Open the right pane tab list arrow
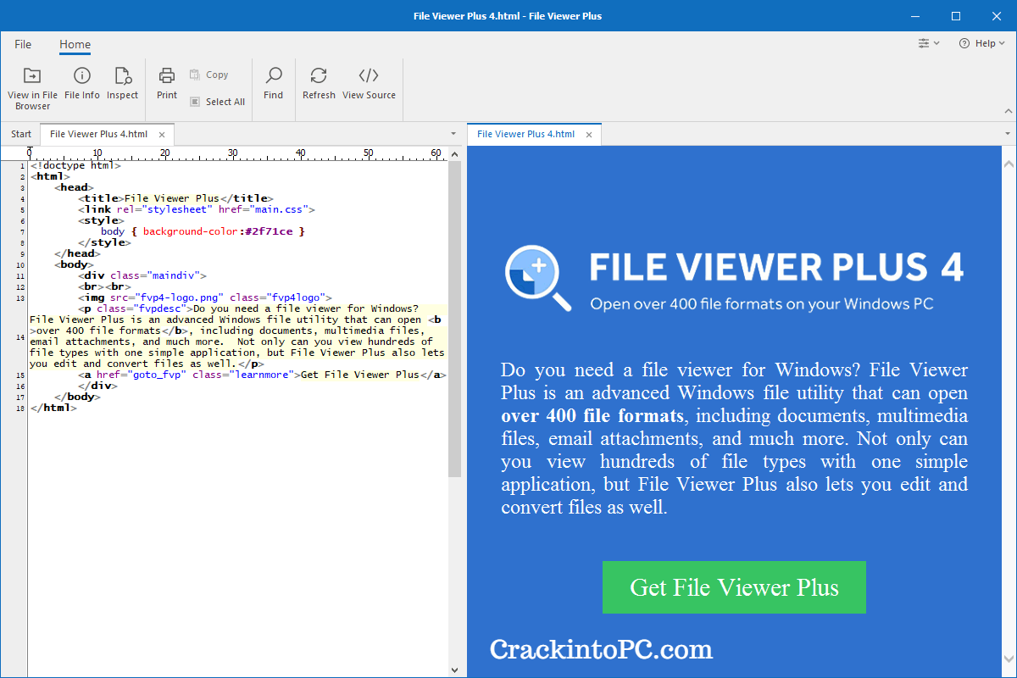This screenshot has width=1017, height=678. point(1008,134)
